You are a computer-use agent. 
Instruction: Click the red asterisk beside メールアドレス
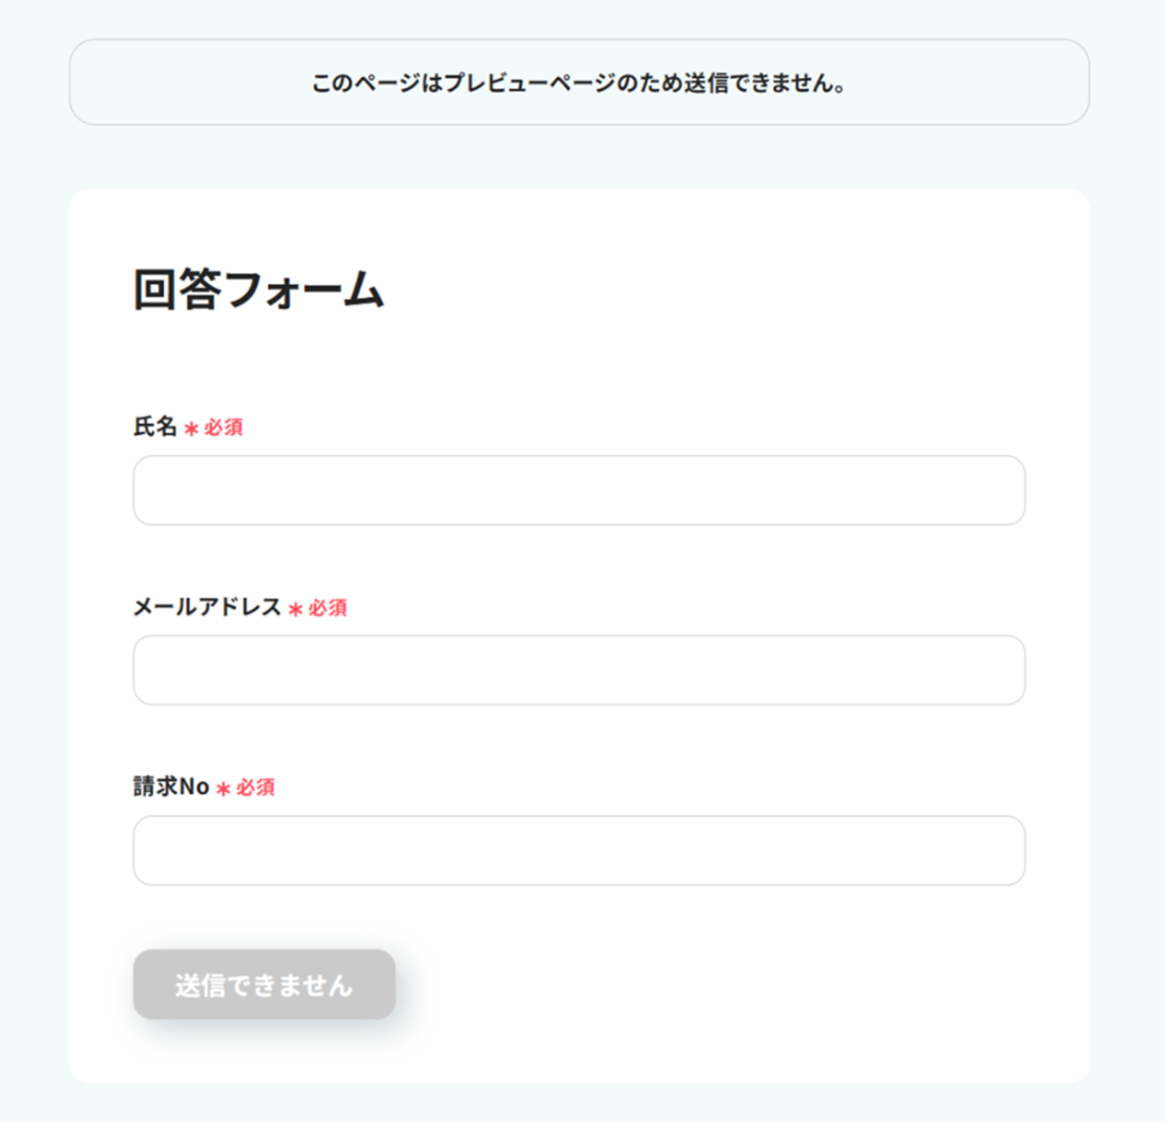click(x=295, y=609)
